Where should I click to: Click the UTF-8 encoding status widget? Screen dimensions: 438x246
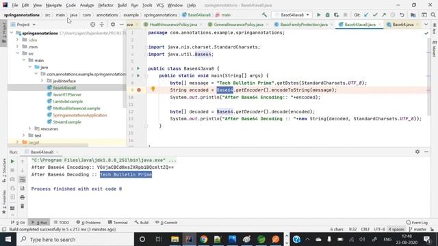point(379,230)
